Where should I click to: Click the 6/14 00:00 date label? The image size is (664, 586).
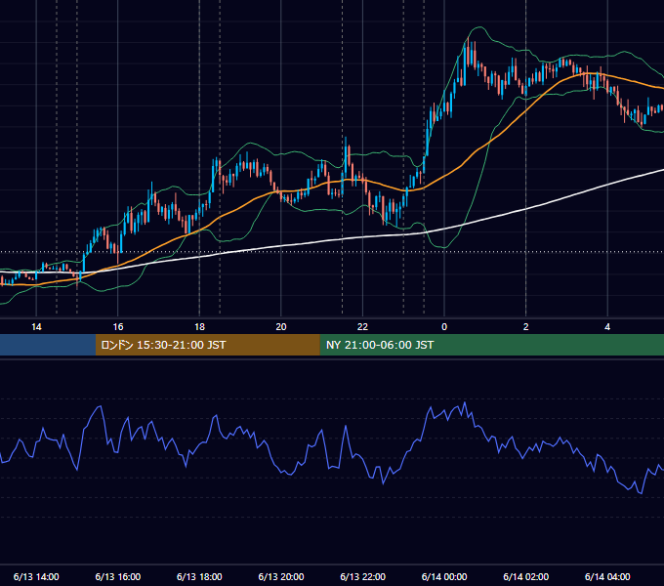(444, 576)
